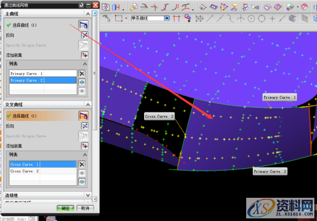Collapse the 交叉曲线 section
This screenshot has height=221, width=317.
88,104
